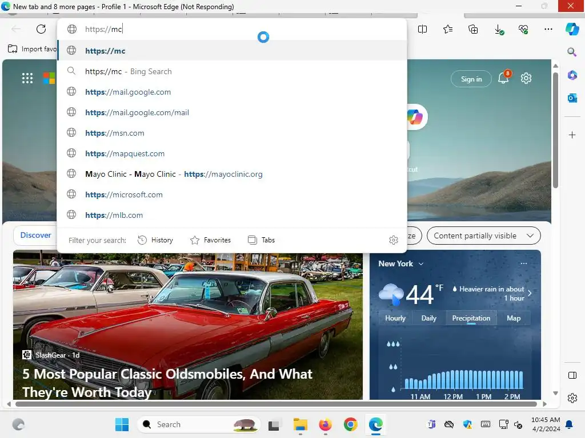The height and width of the screenshot is (438, 585).
Task: Click the browser Refresh icon
Action: coord(41,29)
